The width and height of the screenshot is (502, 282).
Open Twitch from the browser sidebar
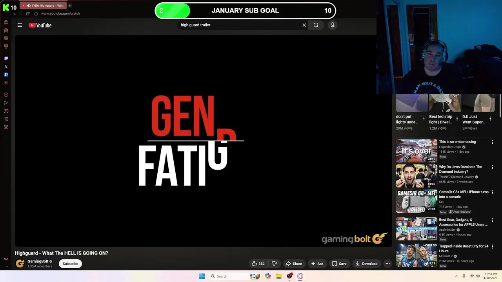[6, 58]
